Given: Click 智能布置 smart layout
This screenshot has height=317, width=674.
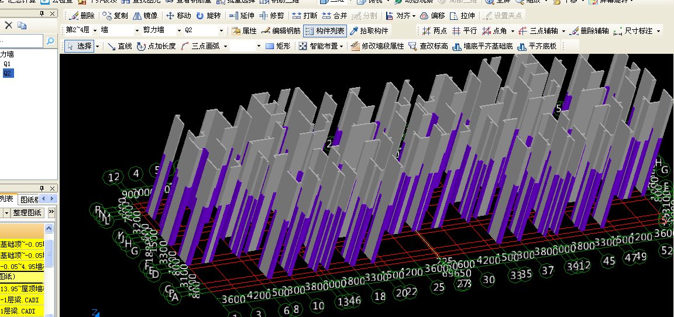Looking at the screenshot, I should tap(318, 46).
